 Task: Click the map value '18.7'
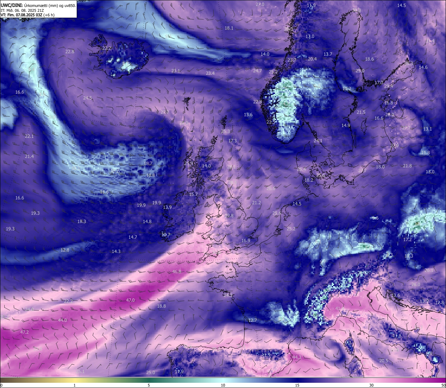tap(148, 164)
